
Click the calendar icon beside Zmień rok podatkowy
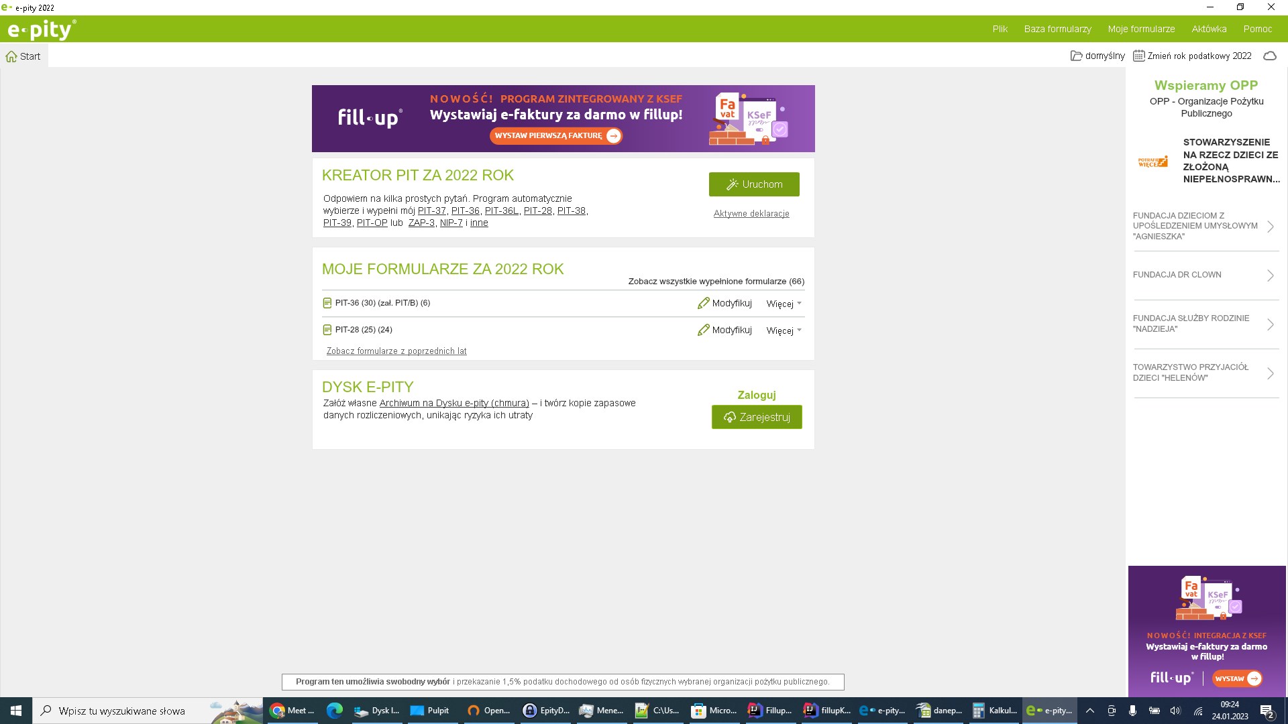point(1138,56)
